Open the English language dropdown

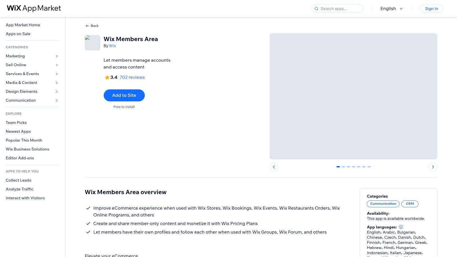tap(391, 9)
